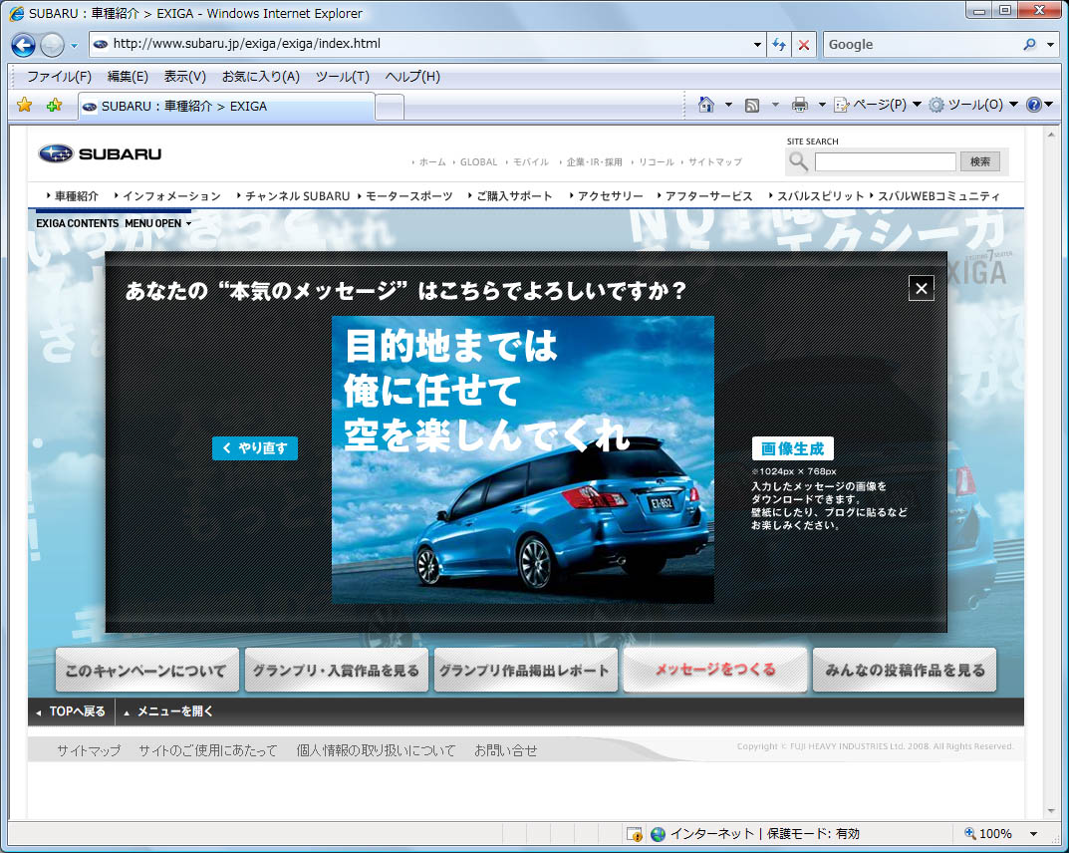Click the browser Forward arrow button
The width and height of the screenshot is (1069, 853).
[52, 45]
